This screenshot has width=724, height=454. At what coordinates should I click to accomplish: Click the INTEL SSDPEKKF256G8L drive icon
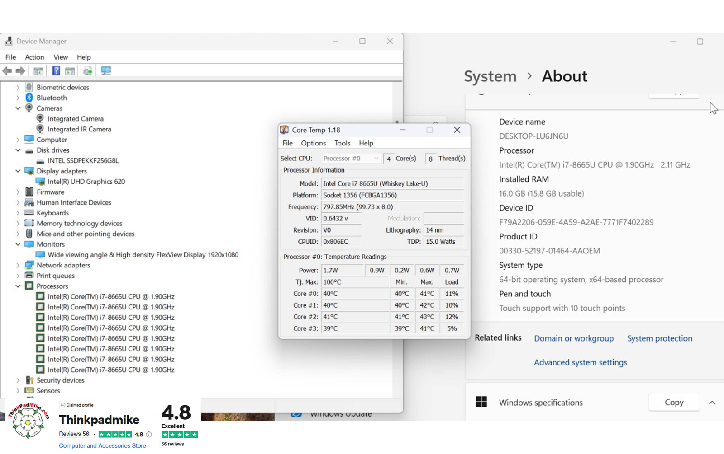tap(40, 161)
